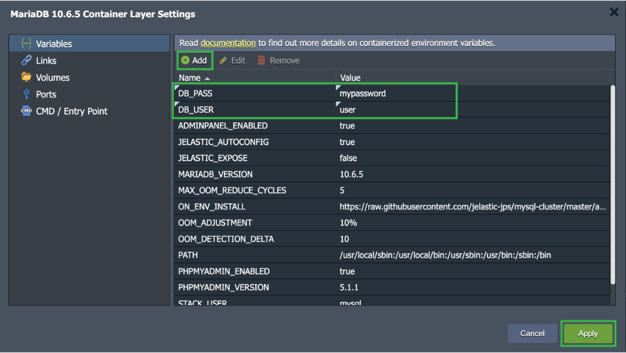
Task: Apply the container layer settings
Action: [x=588, y=333]
